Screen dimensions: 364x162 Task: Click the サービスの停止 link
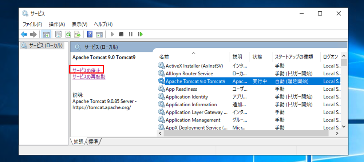(x=86, y=70)
